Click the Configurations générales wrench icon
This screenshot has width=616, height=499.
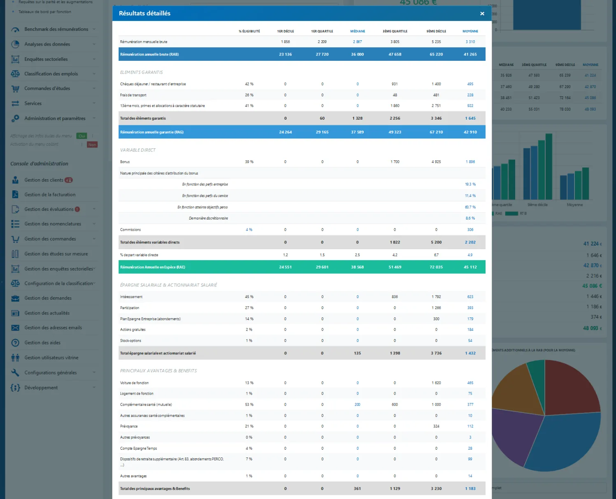click(x=15, y=373)
